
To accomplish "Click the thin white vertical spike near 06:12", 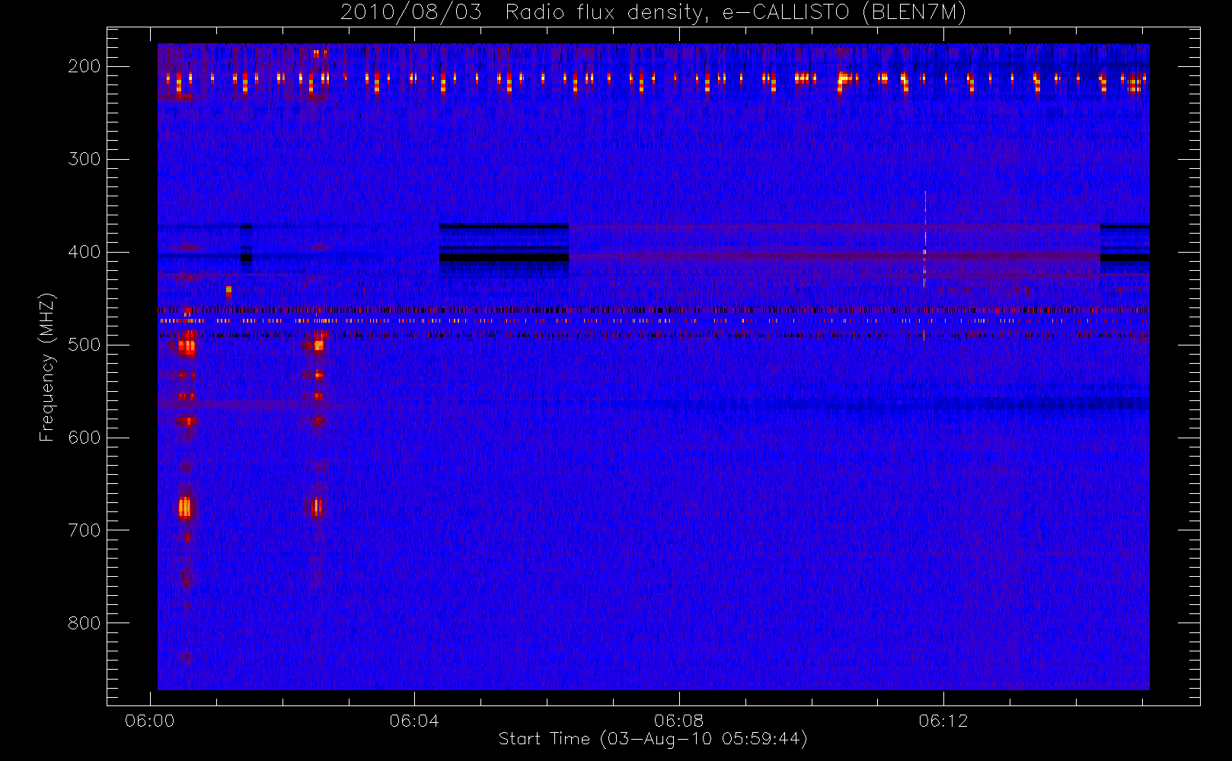I will pyautogui.click(x=925, y=240).
